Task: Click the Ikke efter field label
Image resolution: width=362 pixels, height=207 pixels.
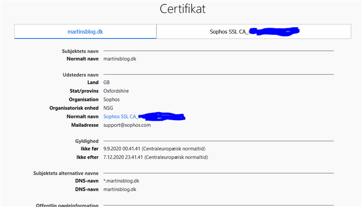Action: [x=88, y=157]
